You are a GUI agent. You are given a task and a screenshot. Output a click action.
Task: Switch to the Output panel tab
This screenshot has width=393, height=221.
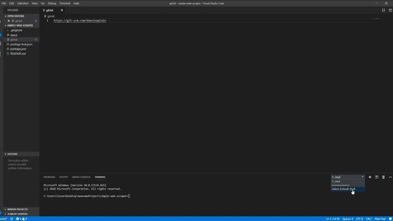[63, 177]
